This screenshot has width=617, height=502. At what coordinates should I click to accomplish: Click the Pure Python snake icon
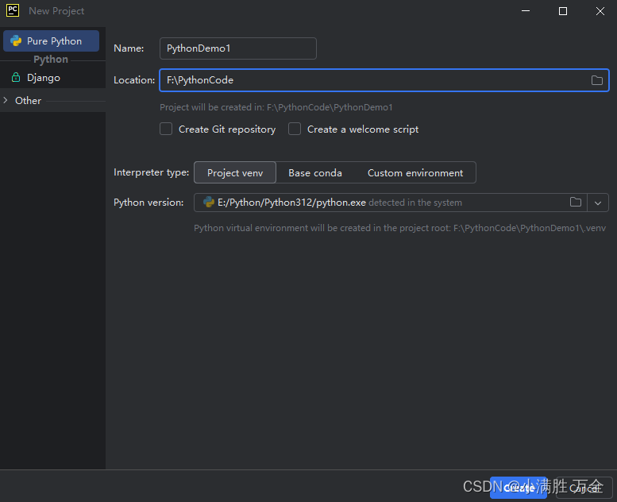pyautogui.click(x=16, y=41)
